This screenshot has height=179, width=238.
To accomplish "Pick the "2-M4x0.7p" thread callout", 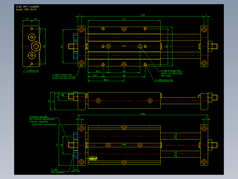I will coord(32,71).
